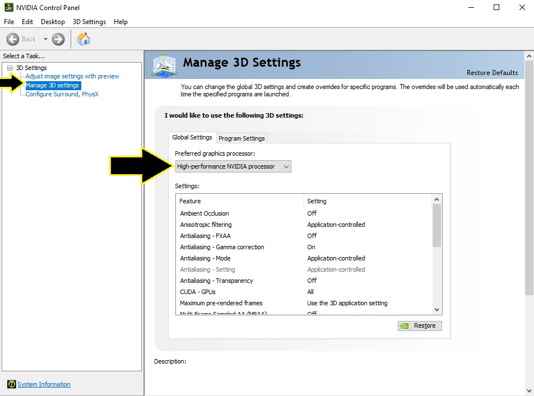
Task: Select the Global Settings tab
Action: pos(192,137)
